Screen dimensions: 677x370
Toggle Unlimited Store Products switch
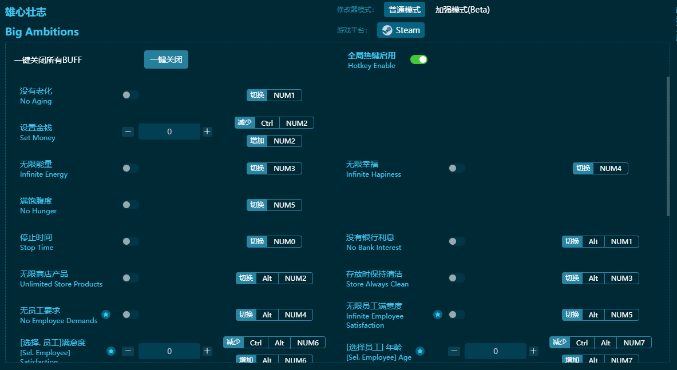coord(130,278)
